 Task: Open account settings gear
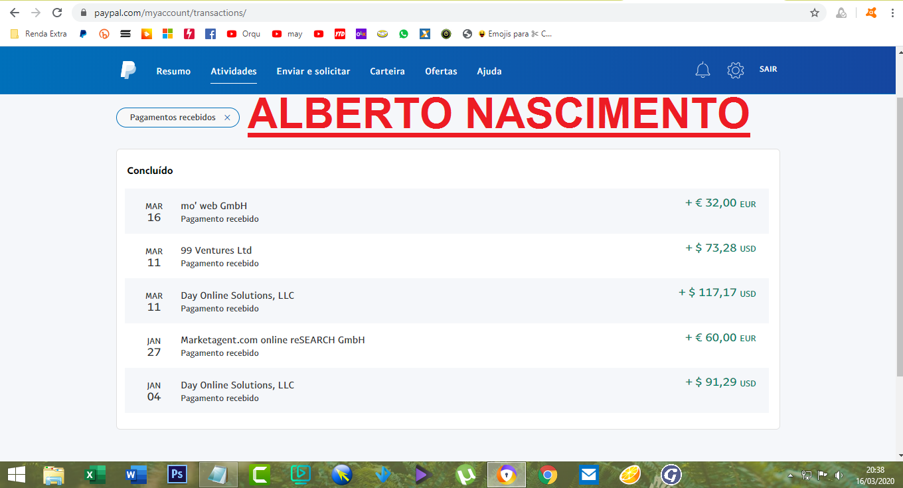tap(736, 70)
